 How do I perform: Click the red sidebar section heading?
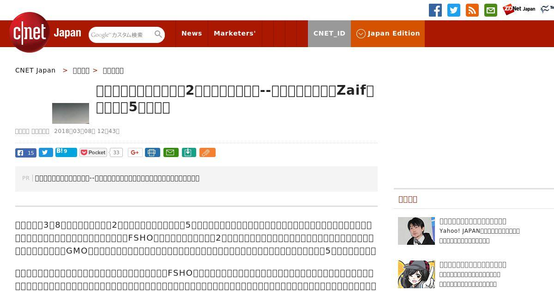coord(408,199)
